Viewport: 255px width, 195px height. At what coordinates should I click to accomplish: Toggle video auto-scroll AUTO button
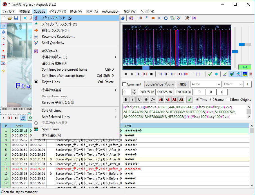23,118
